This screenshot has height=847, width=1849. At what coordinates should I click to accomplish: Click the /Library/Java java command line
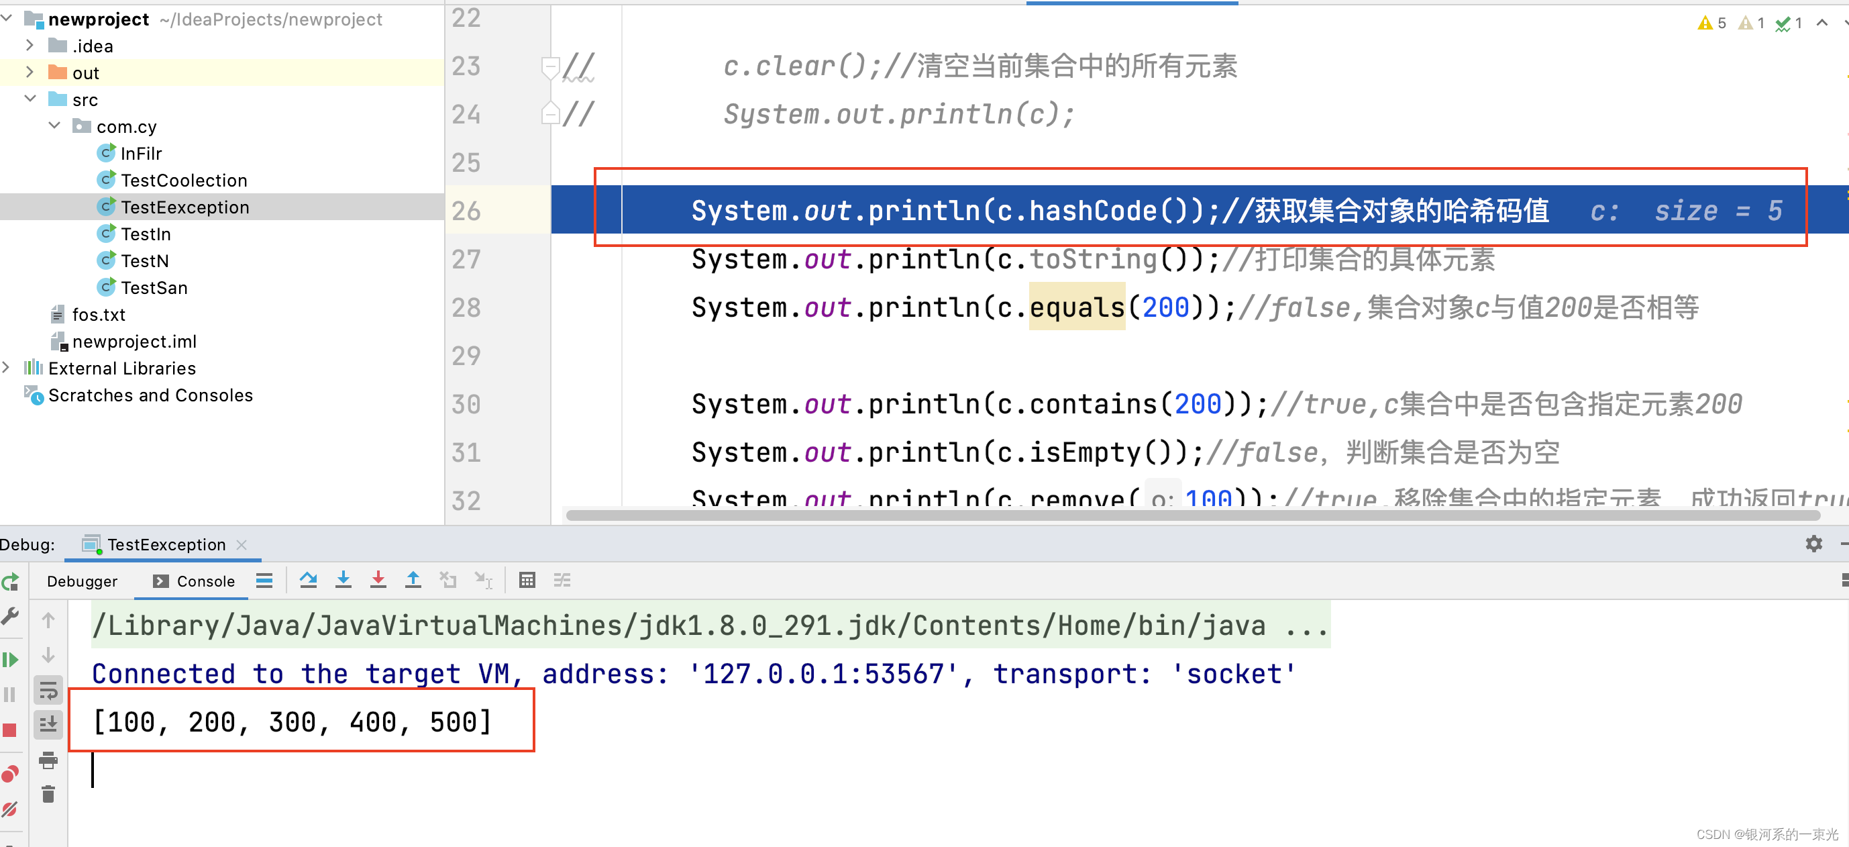point(710,626)
